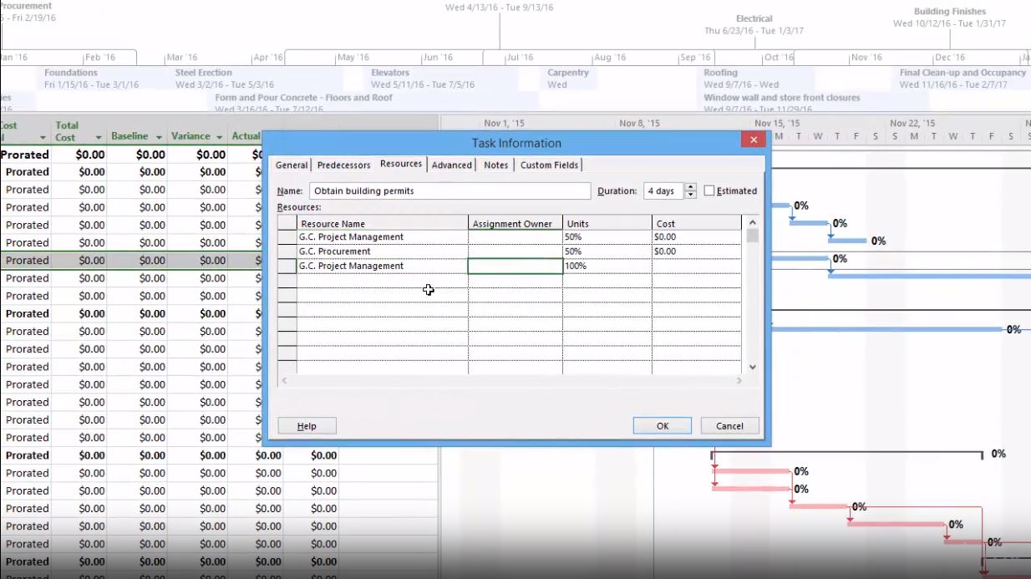
Task: Click the OK button
Action: 662,426
